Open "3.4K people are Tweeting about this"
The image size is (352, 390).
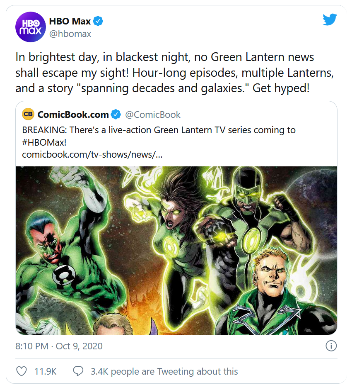pos(164,371)
